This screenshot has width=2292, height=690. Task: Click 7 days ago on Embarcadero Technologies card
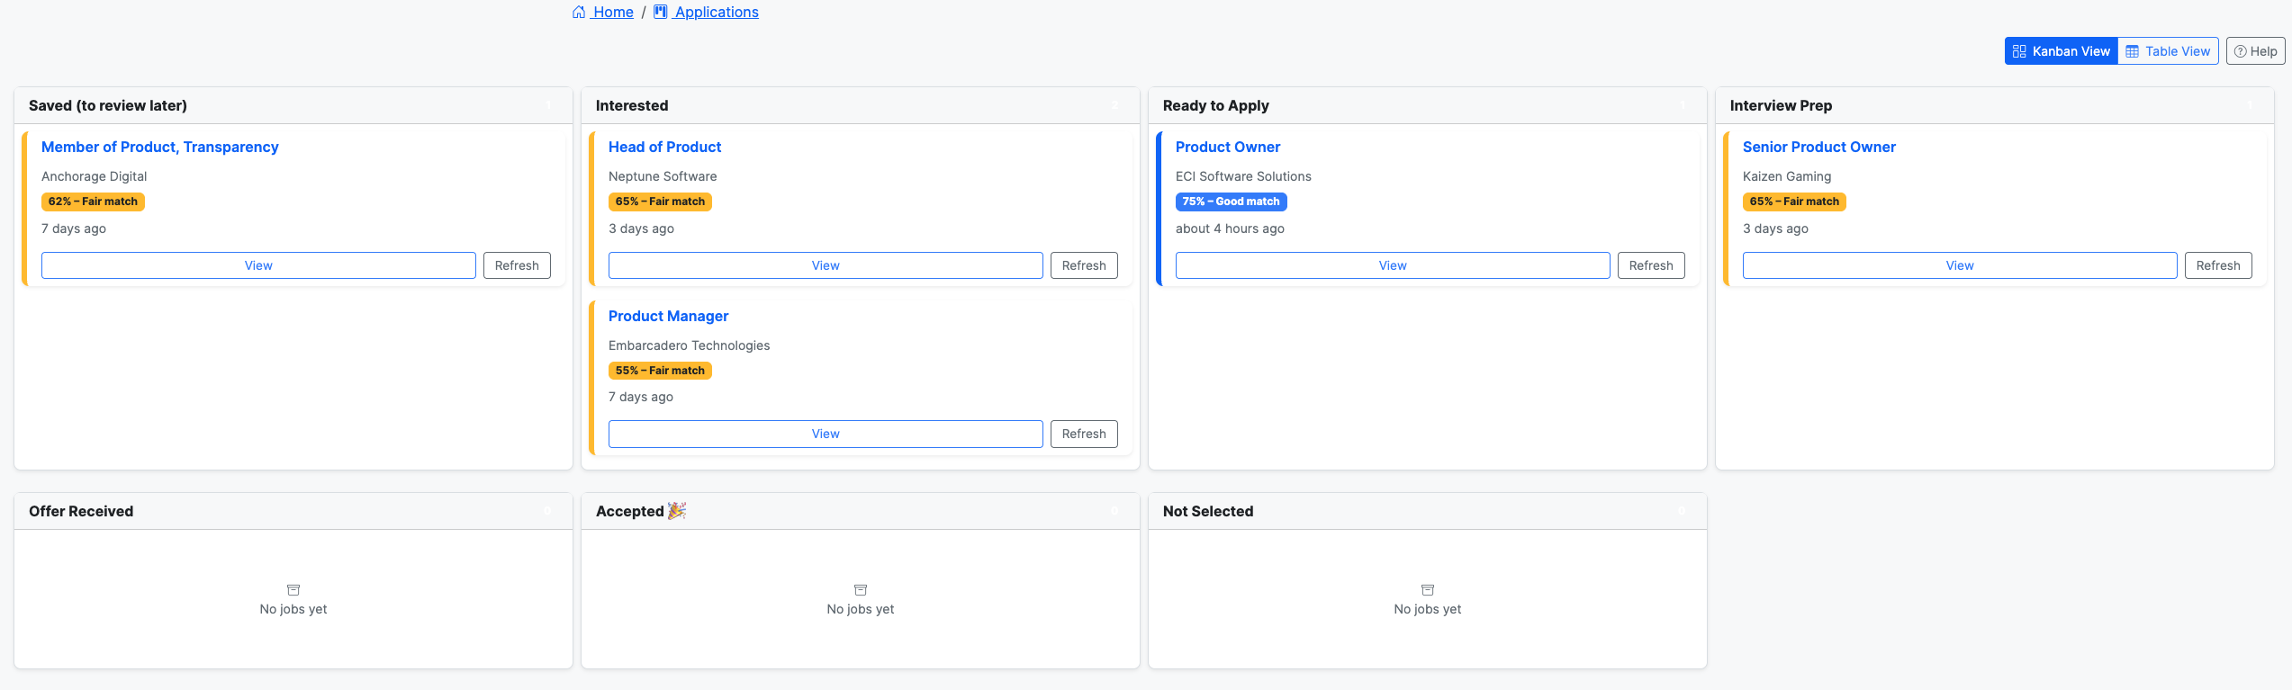(641, 397)
